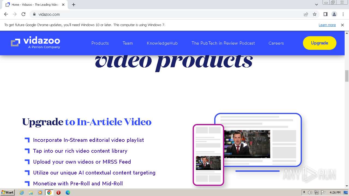The image size is (349, 196).
Task: Dismiss the Chrome update notification bar
Action: point(342,25)
